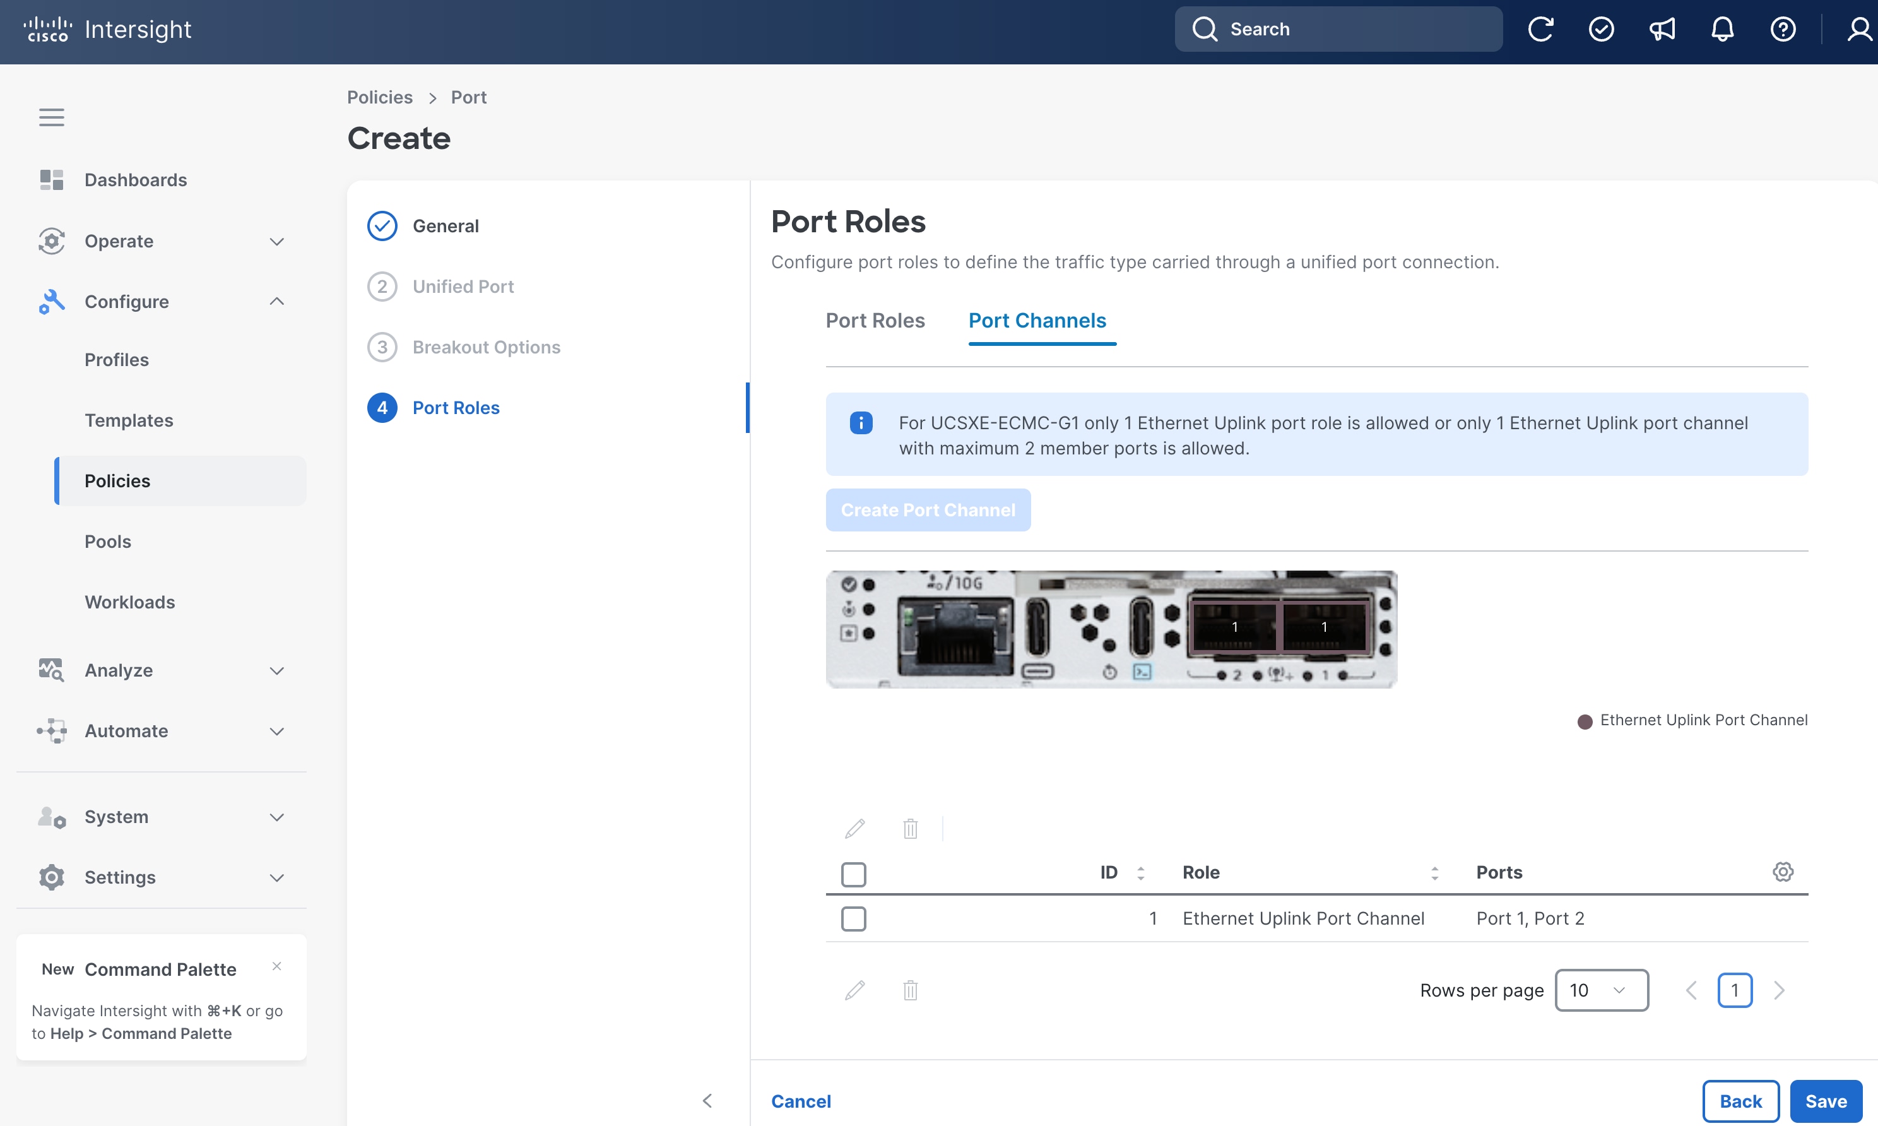1878x1126 pixels.
Task: Click the right SFP port on device image
Action: point(1325,626)
